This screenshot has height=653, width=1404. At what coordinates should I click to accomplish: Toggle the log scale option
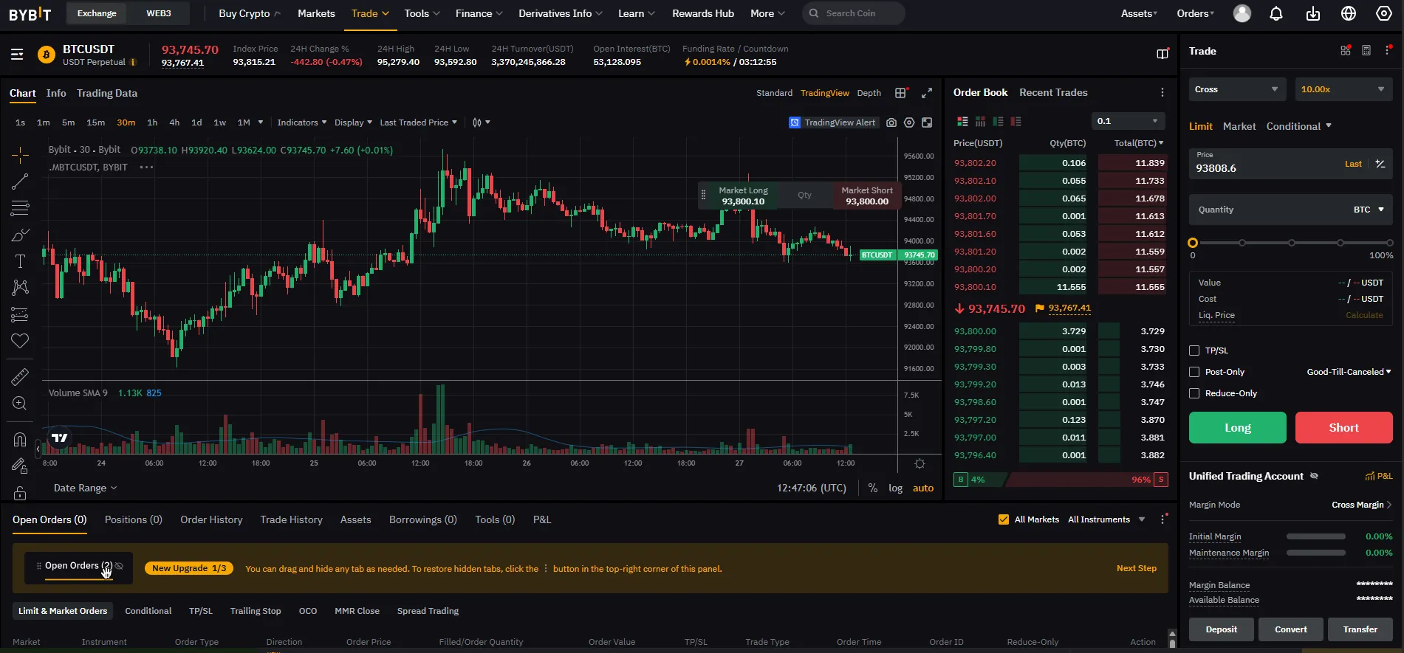(x=895, y=488)
